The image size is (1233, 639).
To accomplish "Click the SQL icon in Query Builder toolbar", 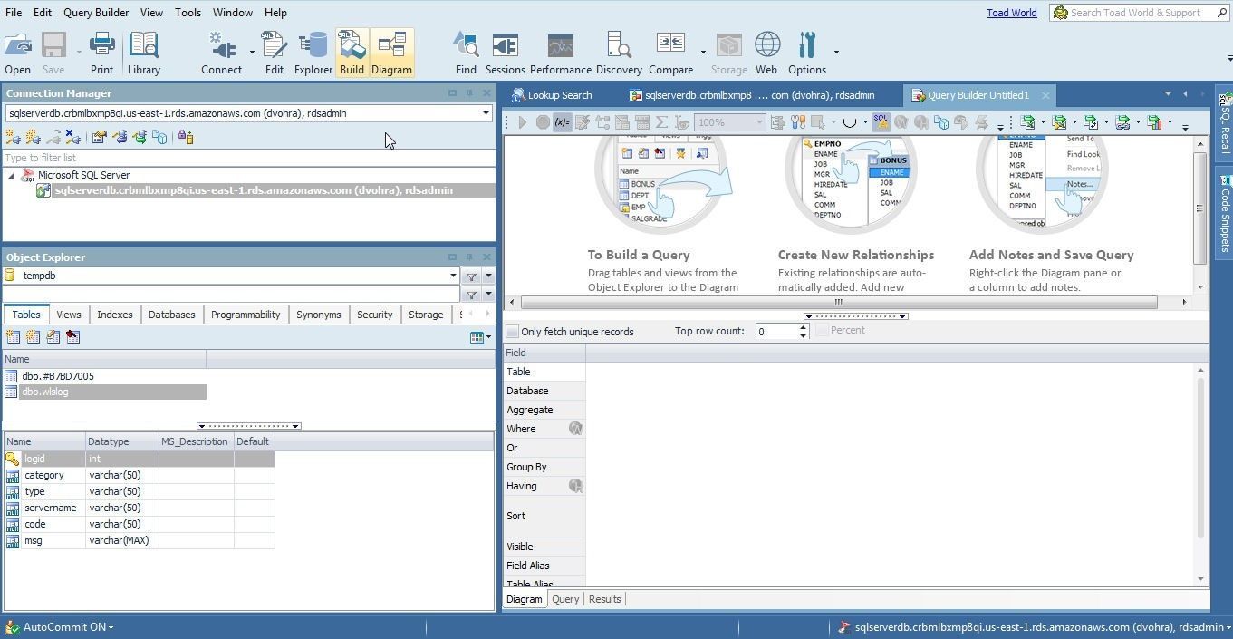I will (x=881, y=122).
